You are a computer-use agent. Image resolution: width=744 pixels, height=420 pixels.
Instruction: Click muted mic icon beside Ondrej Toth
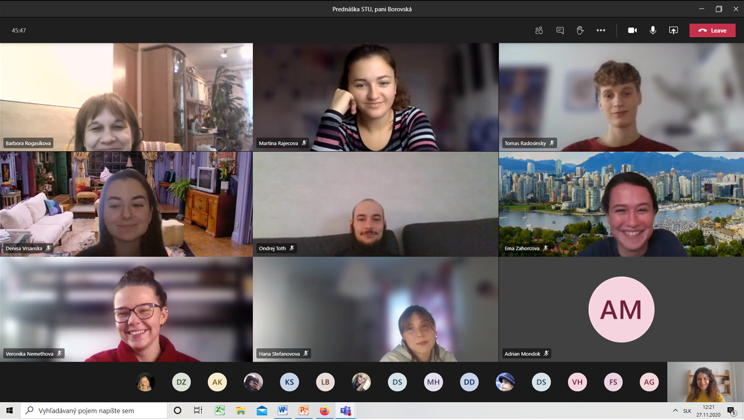[x=292, y=248]
